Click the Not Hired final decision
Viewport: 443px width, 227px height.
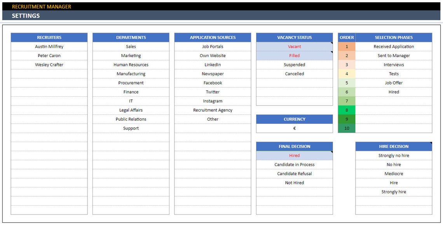[x=295, y=183]
